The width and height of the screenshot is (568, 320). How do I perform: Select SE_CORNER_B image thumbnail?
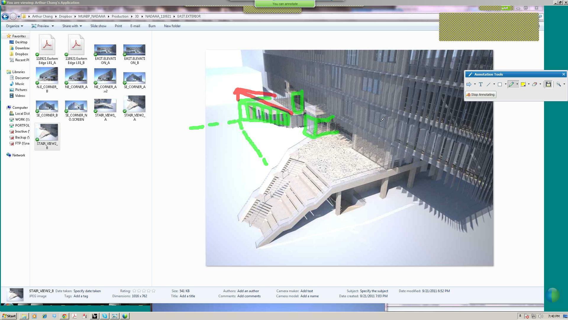point(47,108)
